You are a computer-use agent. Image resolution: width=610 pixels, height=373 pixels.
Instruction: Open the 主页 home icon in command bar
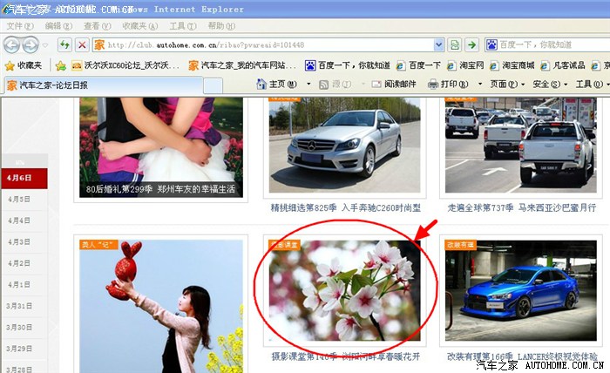click(x=262, y=85)
